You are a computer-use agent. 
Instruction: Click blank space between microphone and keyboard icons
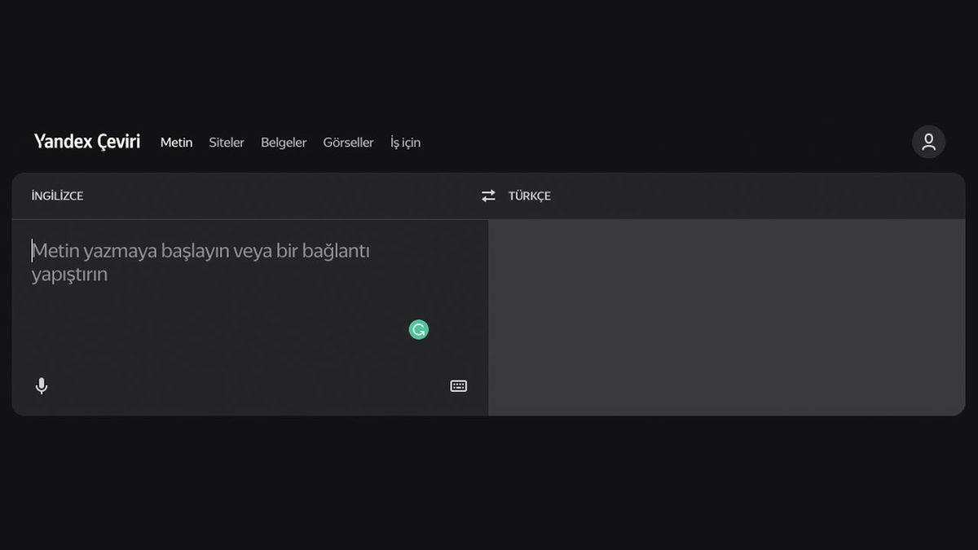(244, 386)
